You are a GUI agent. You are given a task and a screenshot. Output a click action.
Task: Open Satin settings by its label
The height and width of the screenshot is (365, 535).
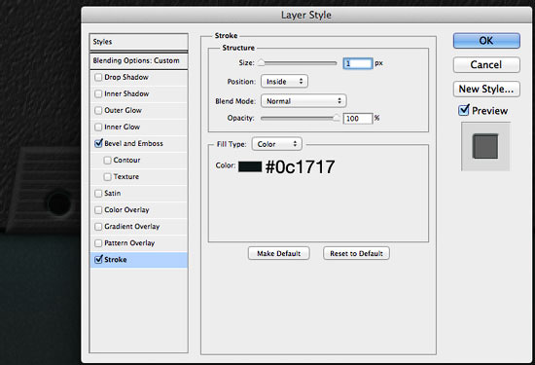click(112, 194)
